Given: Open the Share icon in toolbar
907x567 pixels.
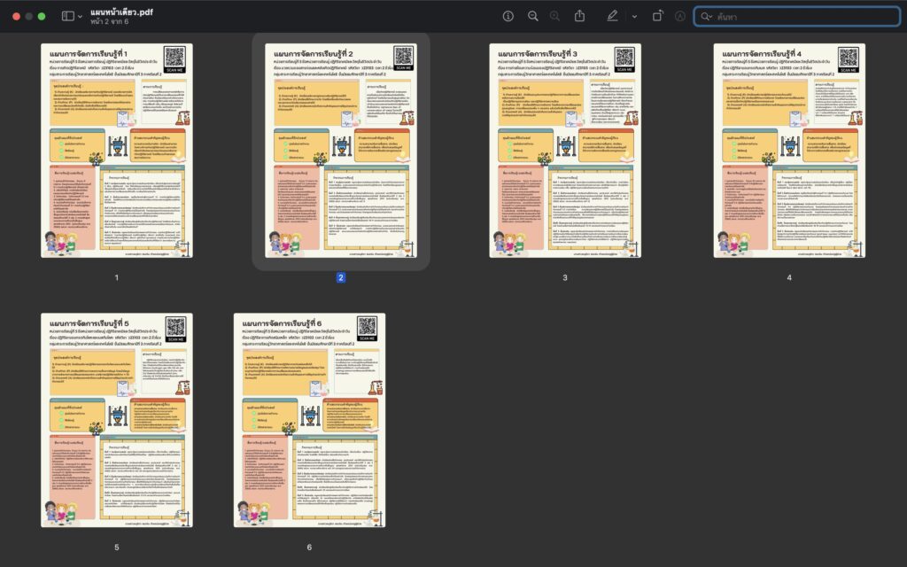Looking at the screenshot, I should (x=579, y=16).
